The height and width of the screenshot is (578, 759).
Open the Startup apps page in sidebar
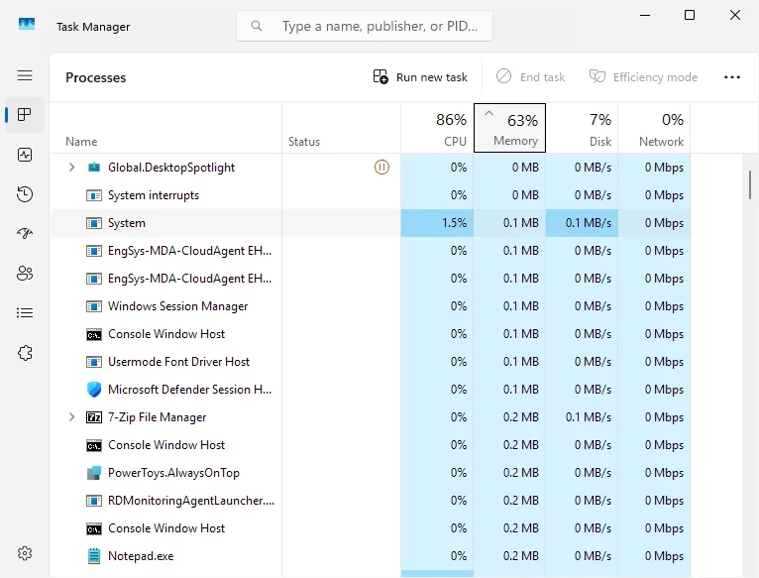click(25, 234)
